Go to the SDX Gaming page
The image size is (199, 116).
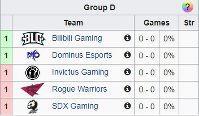(75, 106)
